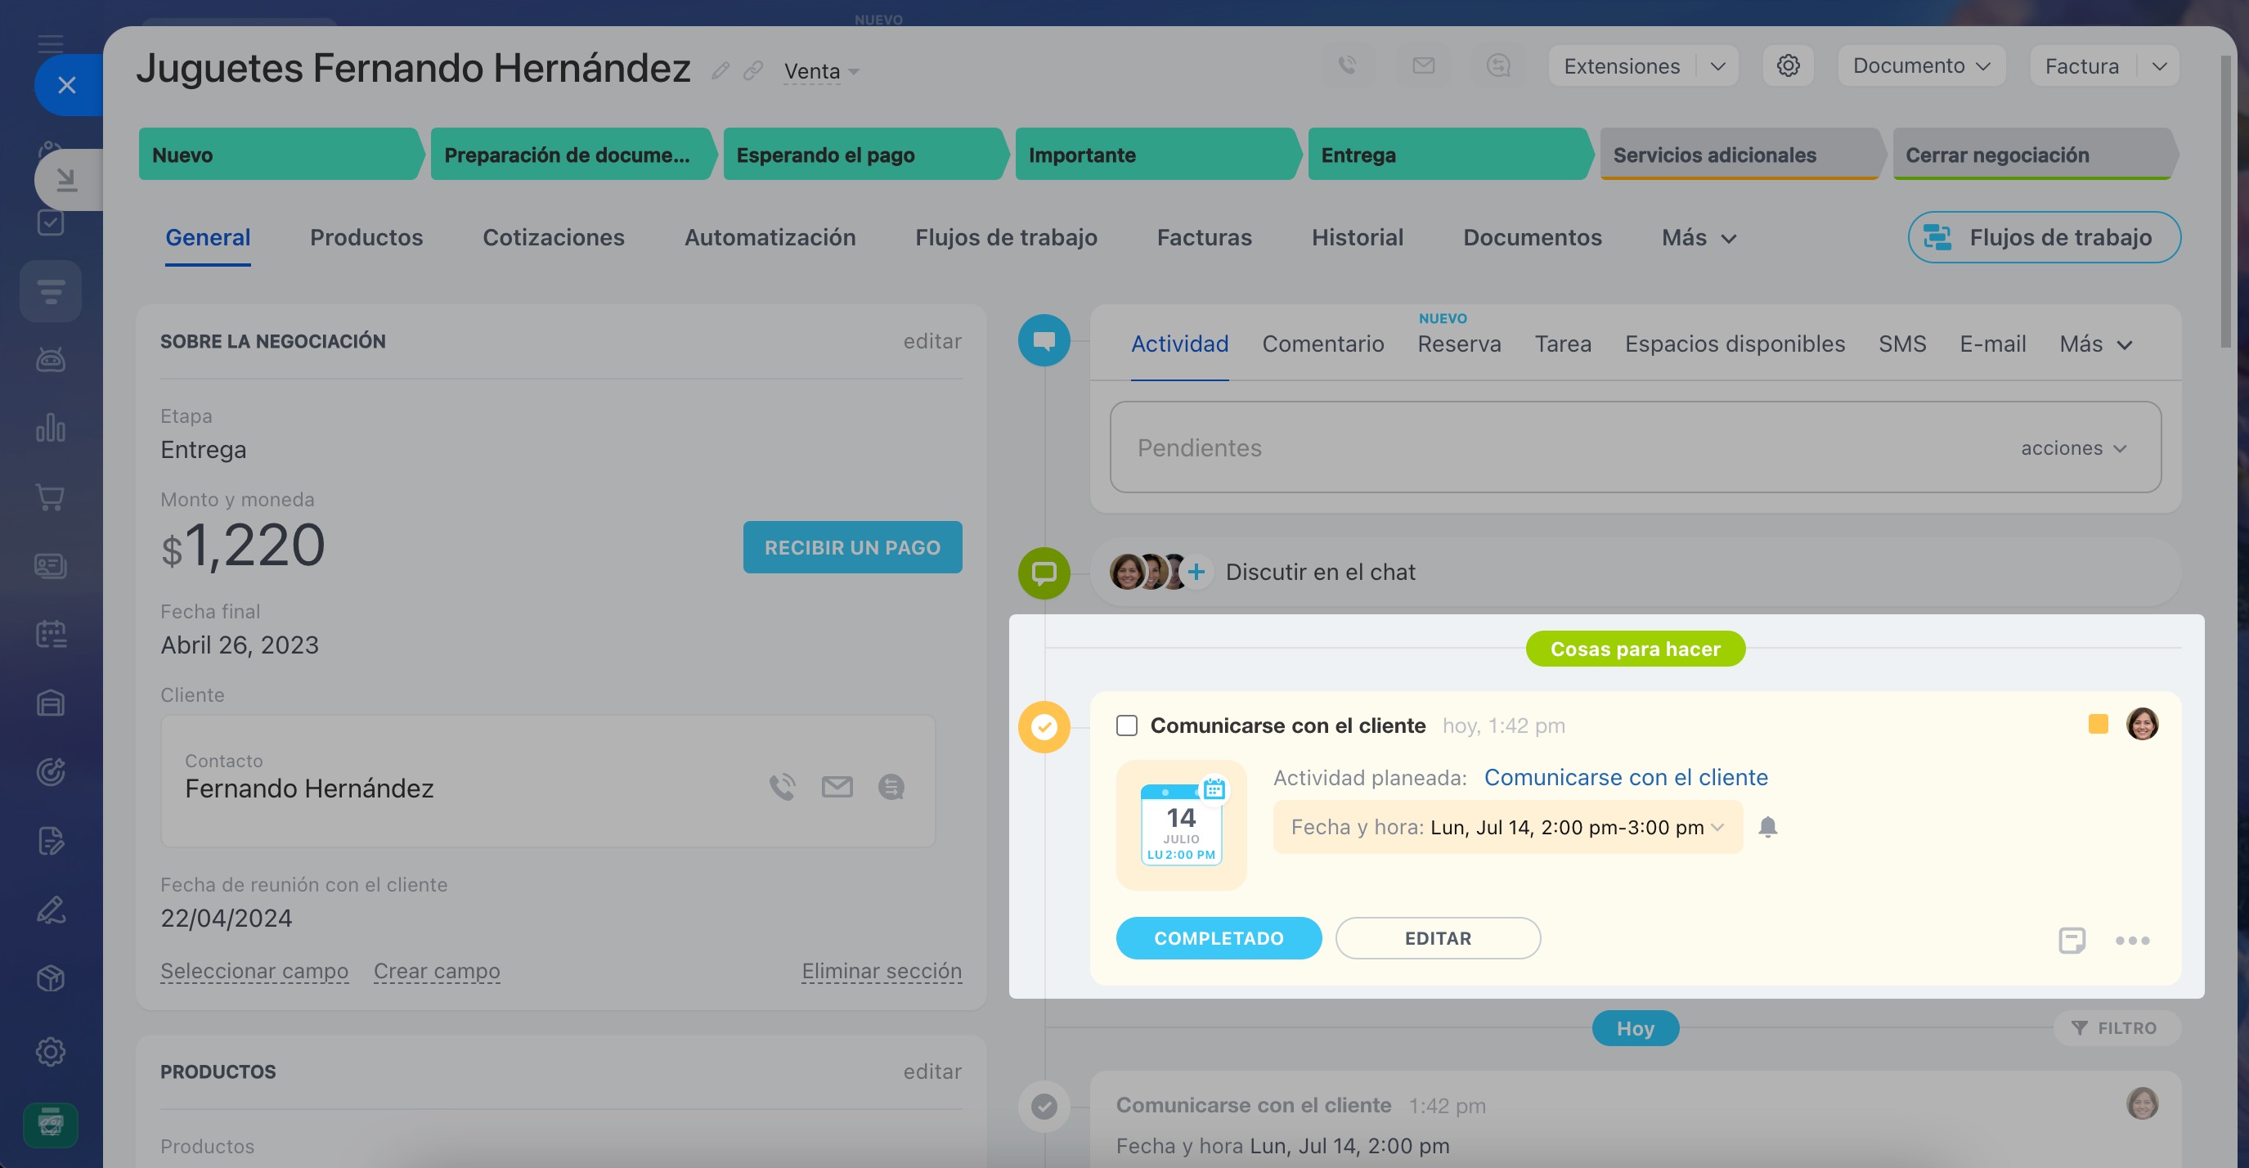Expand the Más tab dropdown in main tabs

pyautogui.click(x=1698, y=237)
